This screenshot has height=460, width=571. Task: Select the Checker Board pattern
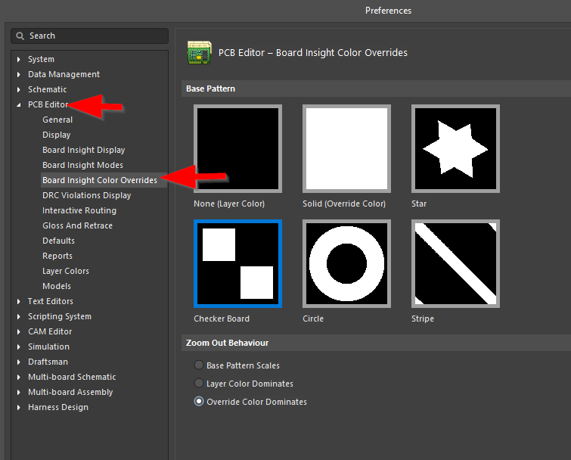[x=237, y=264]
